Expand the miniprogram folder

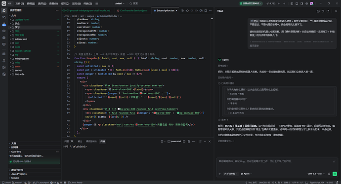pyautogui.click(x=35, y=59)
